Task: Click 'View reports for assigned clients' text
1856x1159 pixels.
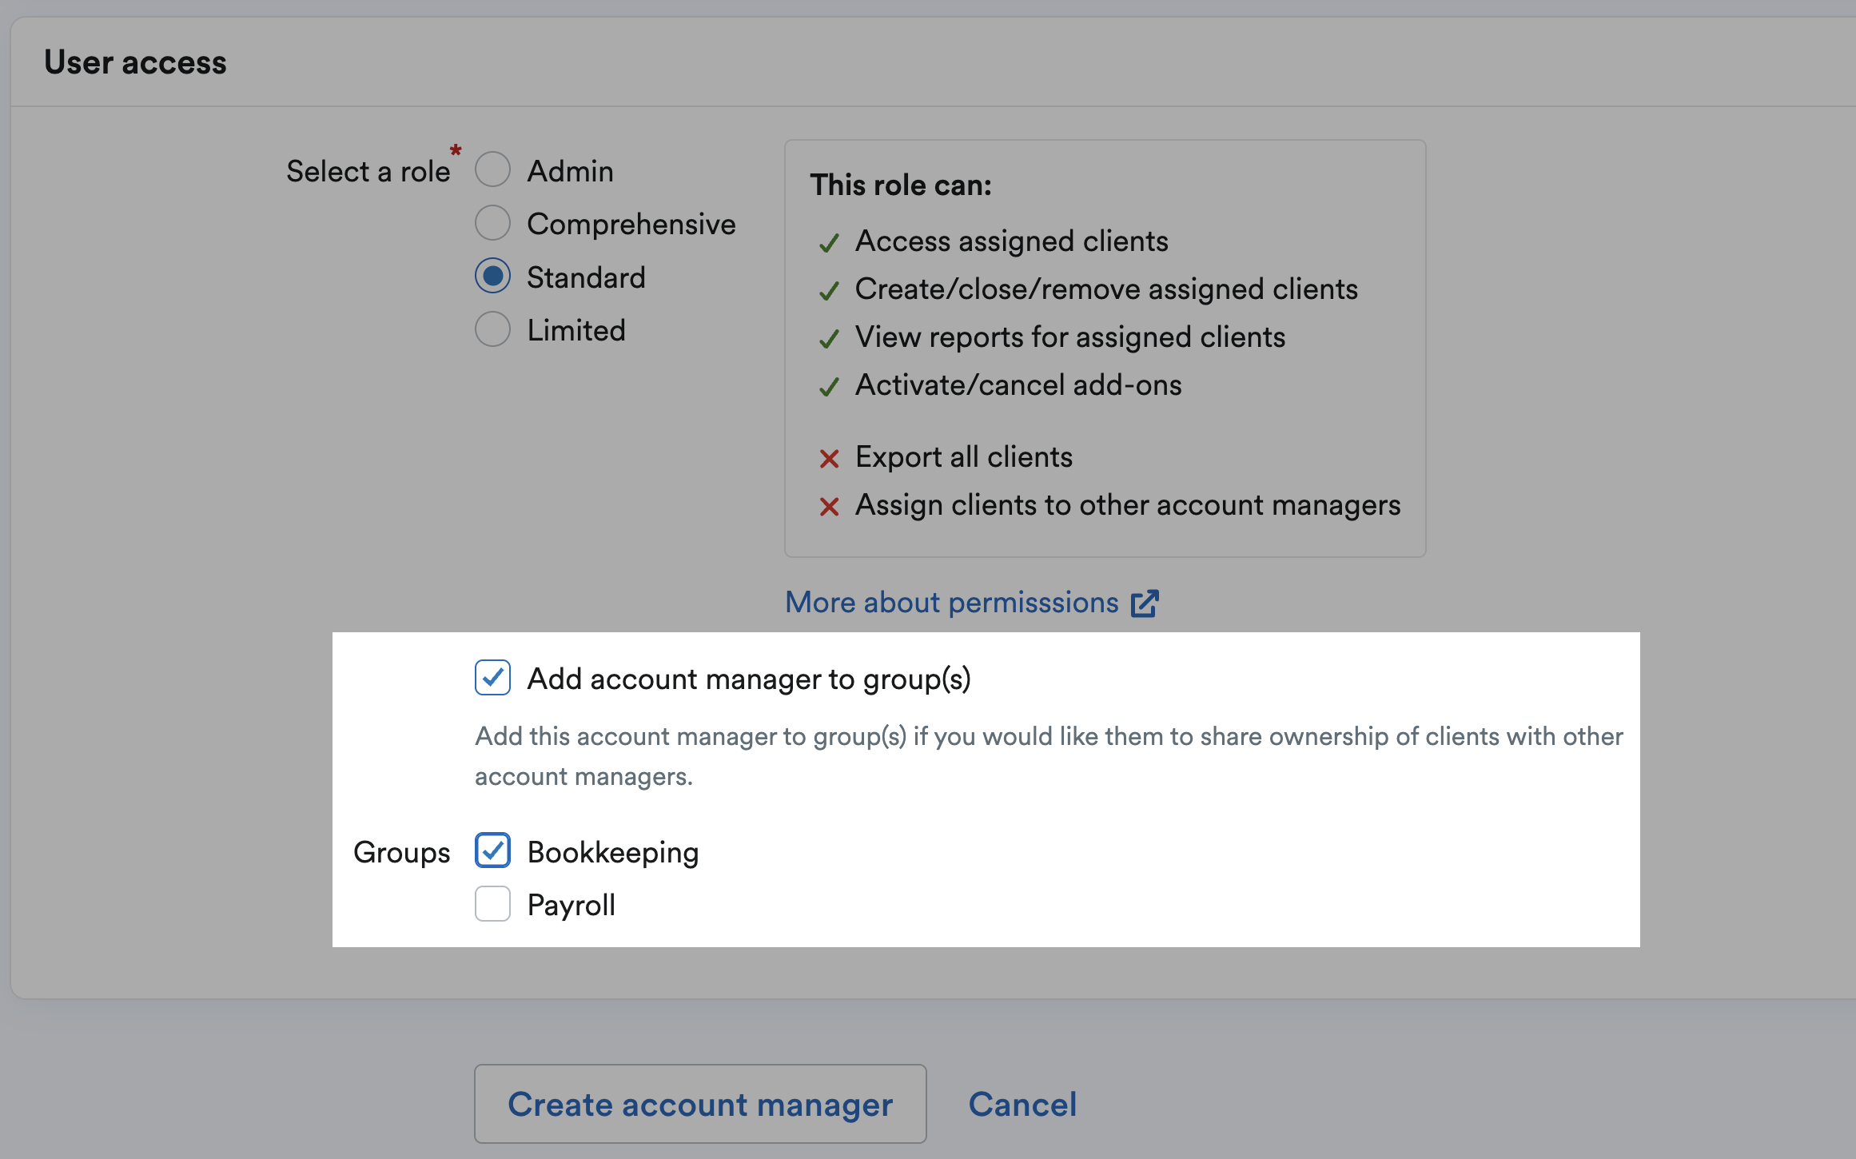Action: [x=1070, y=337]
